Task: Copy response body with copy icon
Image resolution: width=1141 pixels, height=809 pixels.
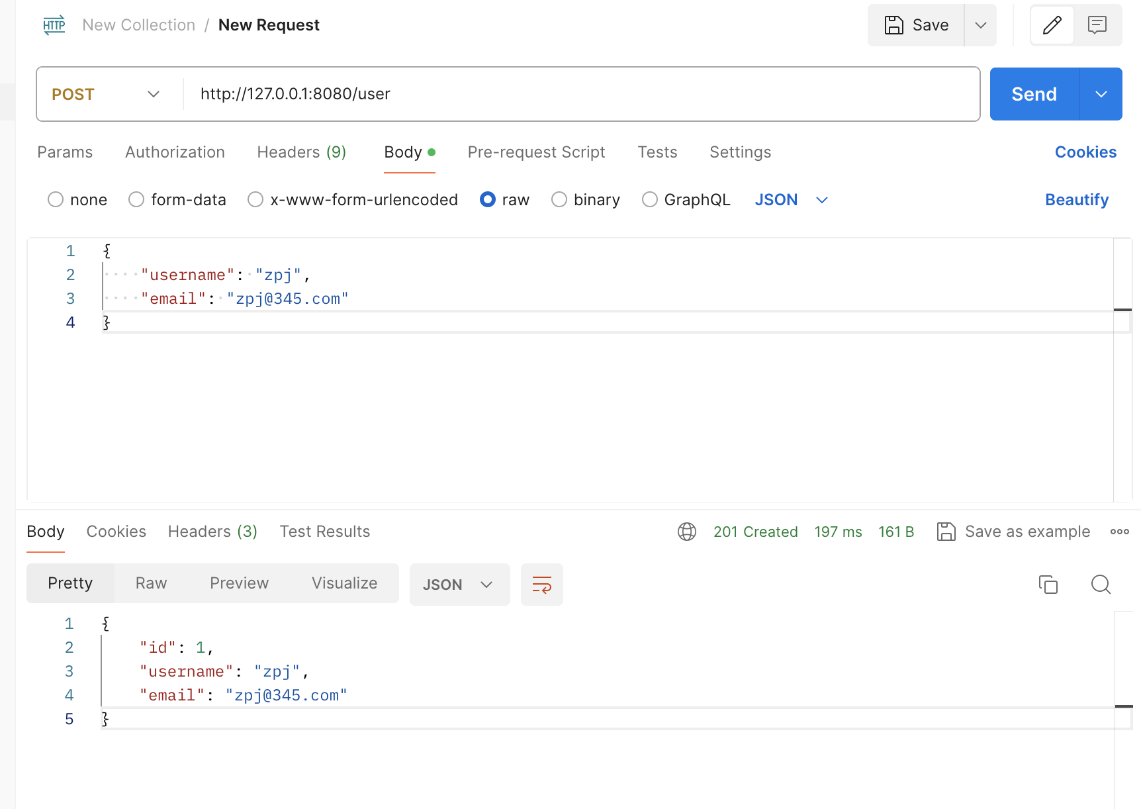Action: pos(1048,585)
